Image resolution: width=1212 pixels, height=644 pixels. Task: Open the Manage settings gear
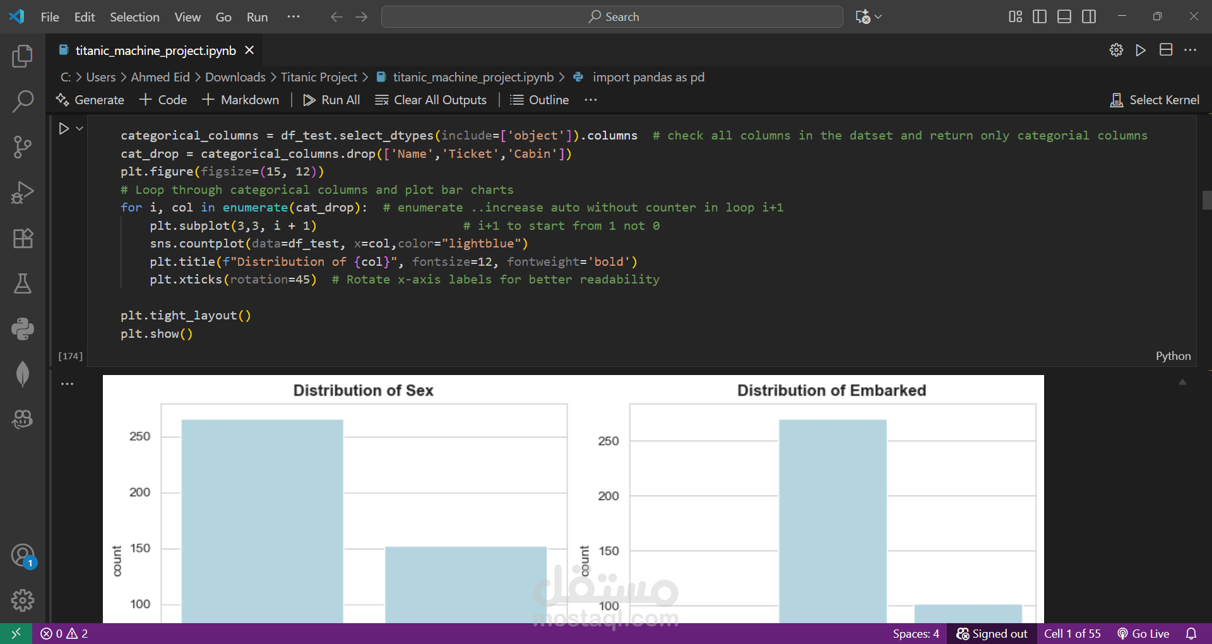(x=23, y=600)
